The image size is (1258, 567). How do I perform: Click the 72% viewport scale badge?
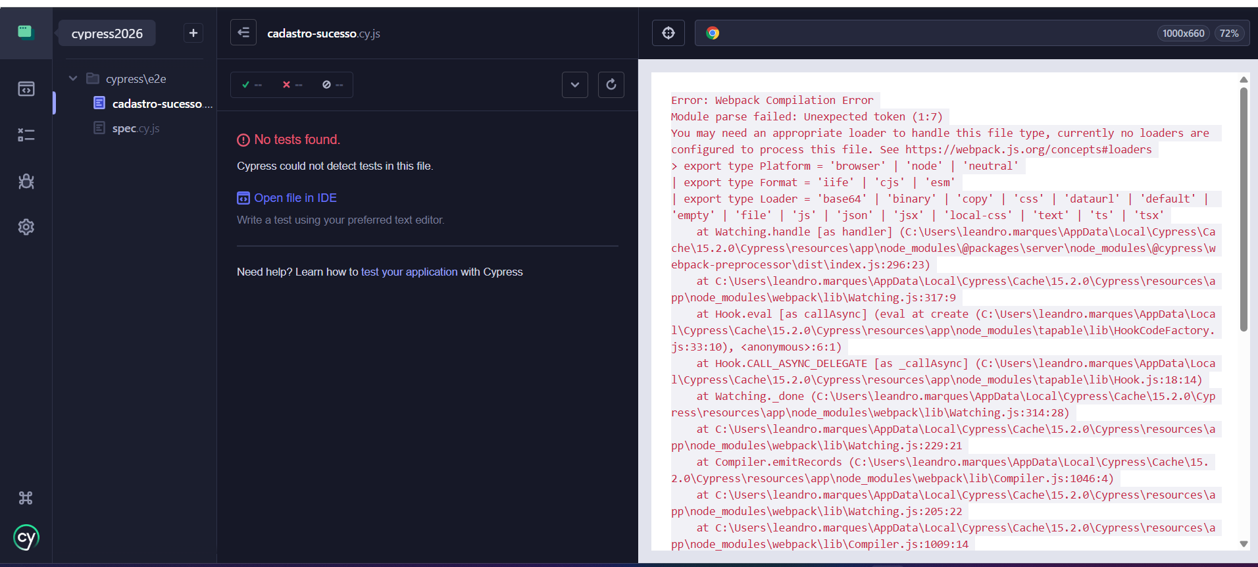click(1228, 34)
